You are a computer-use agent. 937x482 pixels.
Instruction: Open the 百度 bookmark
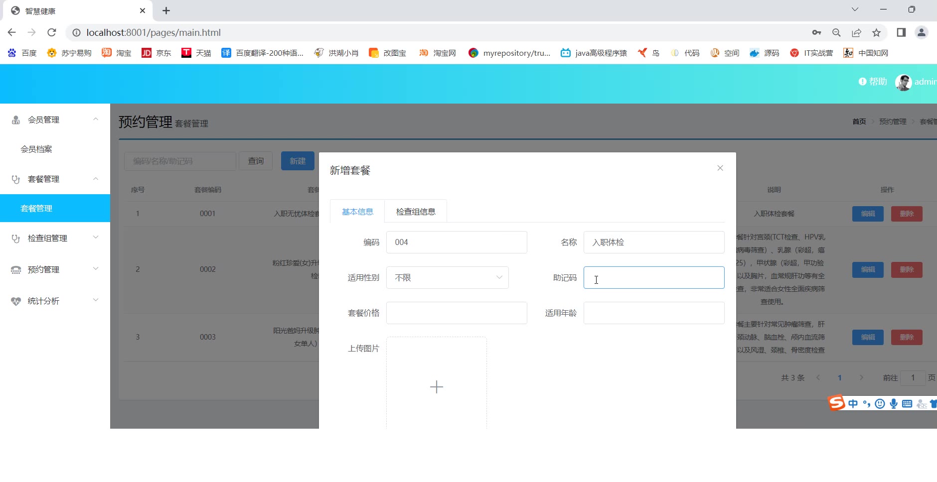(x=23, y=53)
